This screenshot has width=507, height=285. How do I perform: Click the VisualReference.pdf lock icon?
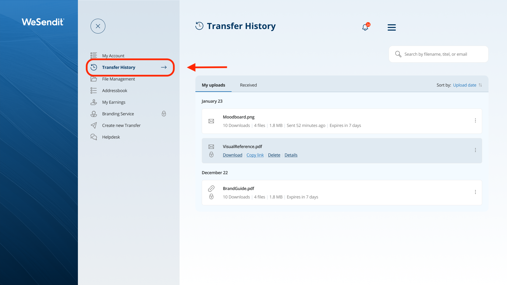[x=211, y=155]
